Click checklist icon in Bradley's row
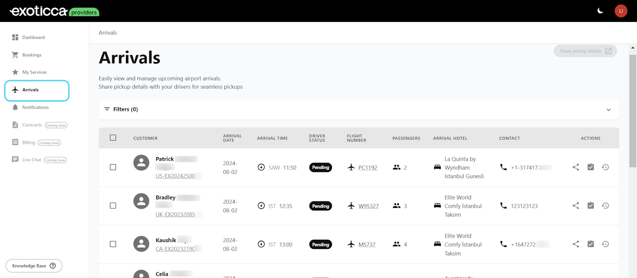This screenshot has height=278, width=637. pyautogui.click(x=591, y=206)
